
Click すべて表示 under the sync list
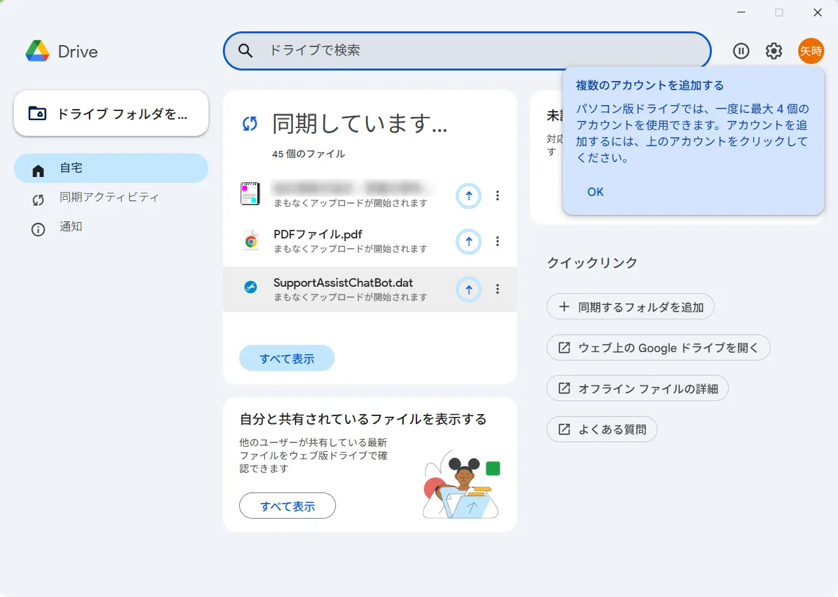pos(287,359)
